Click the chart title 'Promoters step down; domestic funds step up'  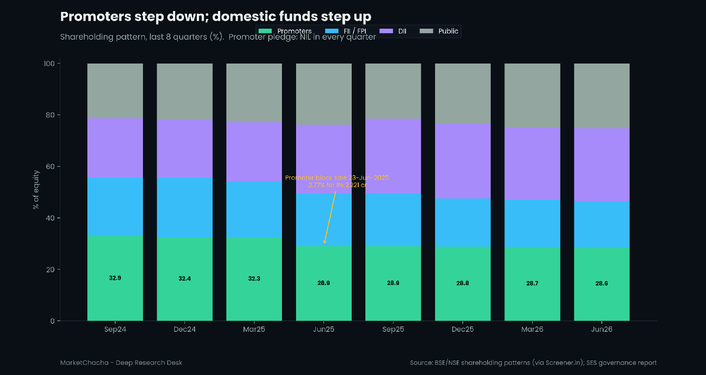click(x=216, y=16)
